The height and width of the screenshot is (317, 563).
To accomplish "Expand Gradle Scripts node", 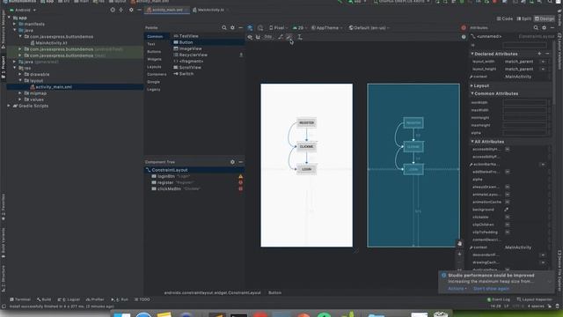I will (x=9, y=106).
